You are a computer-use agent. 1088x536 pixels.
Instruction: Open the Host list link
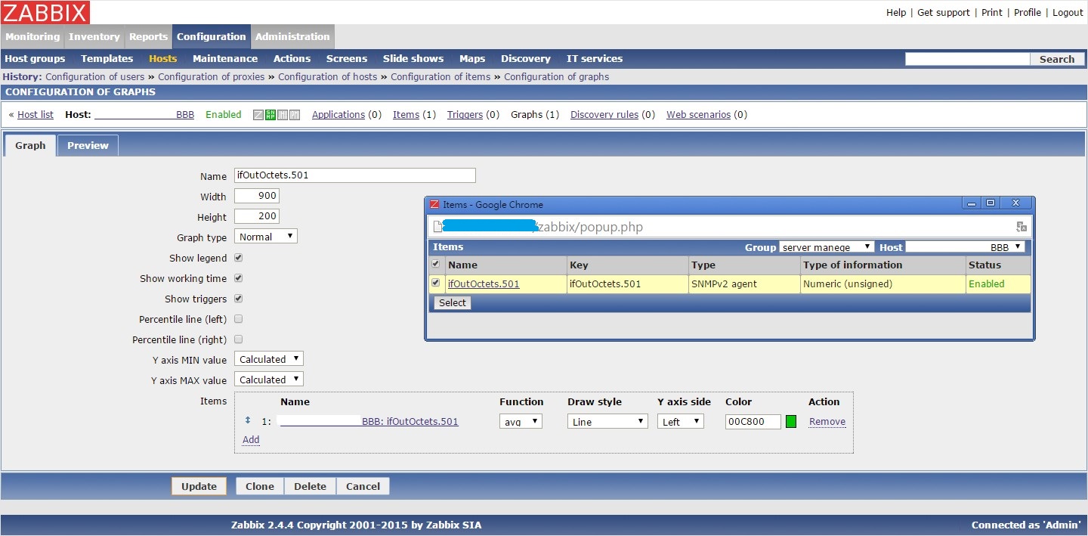click(x=36, y=115)
